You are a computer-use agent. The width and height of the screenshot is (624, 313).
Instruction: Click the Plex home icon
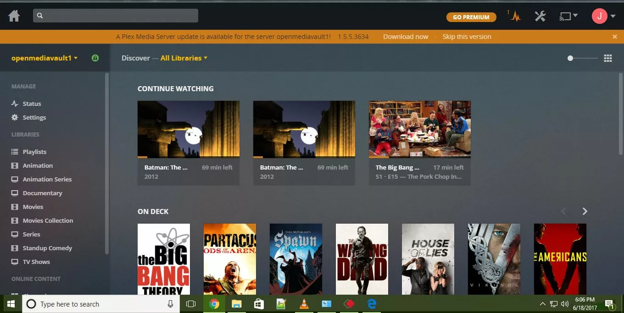14,15
